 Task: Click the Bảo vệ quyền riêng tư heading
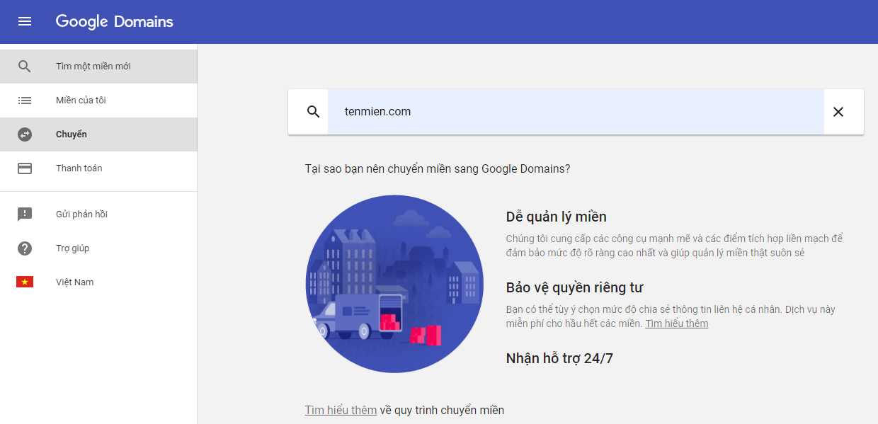[x=574, y=287]
